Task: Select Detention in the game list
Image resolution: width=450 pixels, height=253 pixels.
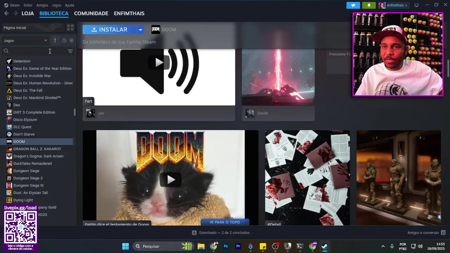Action: [22, 61]
